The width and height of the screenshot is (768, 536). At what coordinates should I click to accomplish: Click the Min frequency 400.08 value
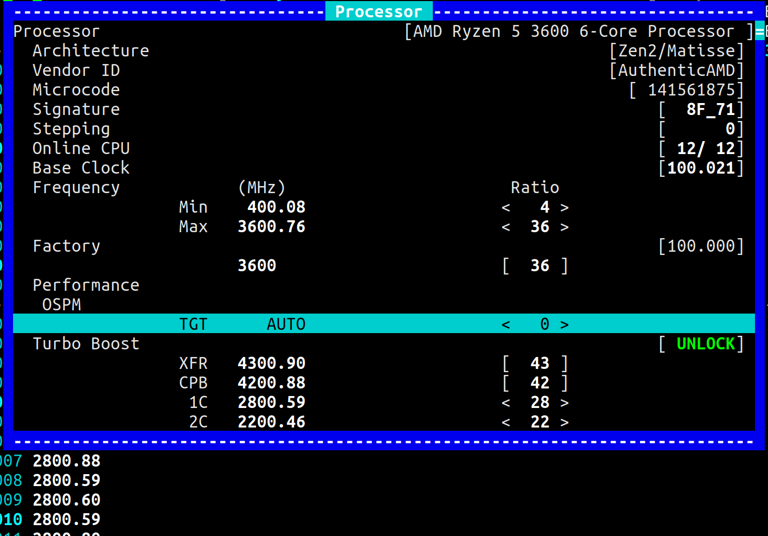coord(276,207)
